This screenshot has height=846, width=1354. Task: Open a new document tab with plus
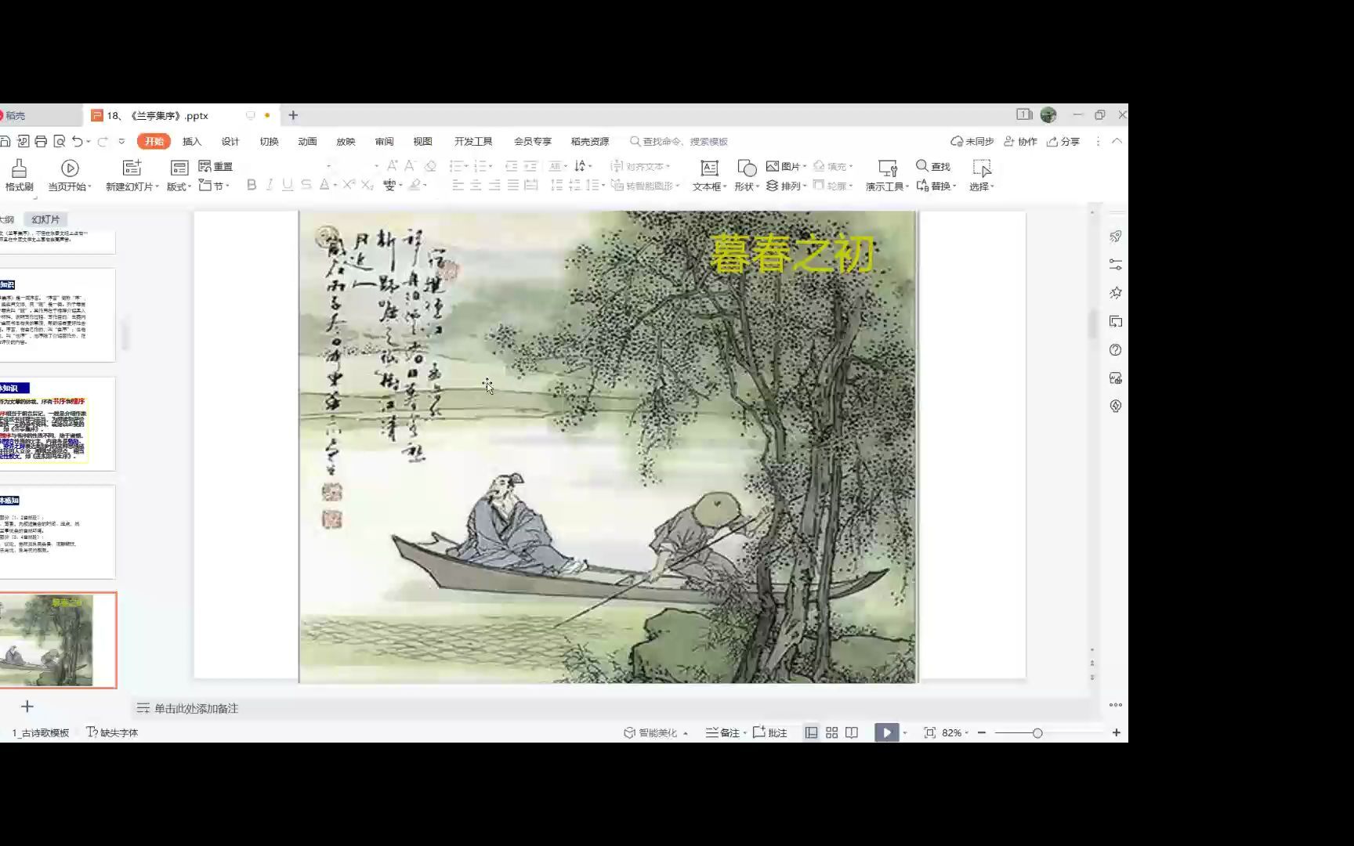click(x=293, y=115)
